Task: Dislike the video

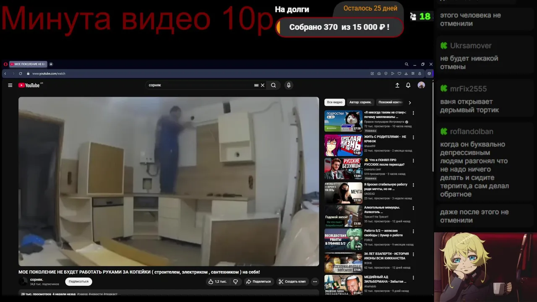Action: coord(235,281)
